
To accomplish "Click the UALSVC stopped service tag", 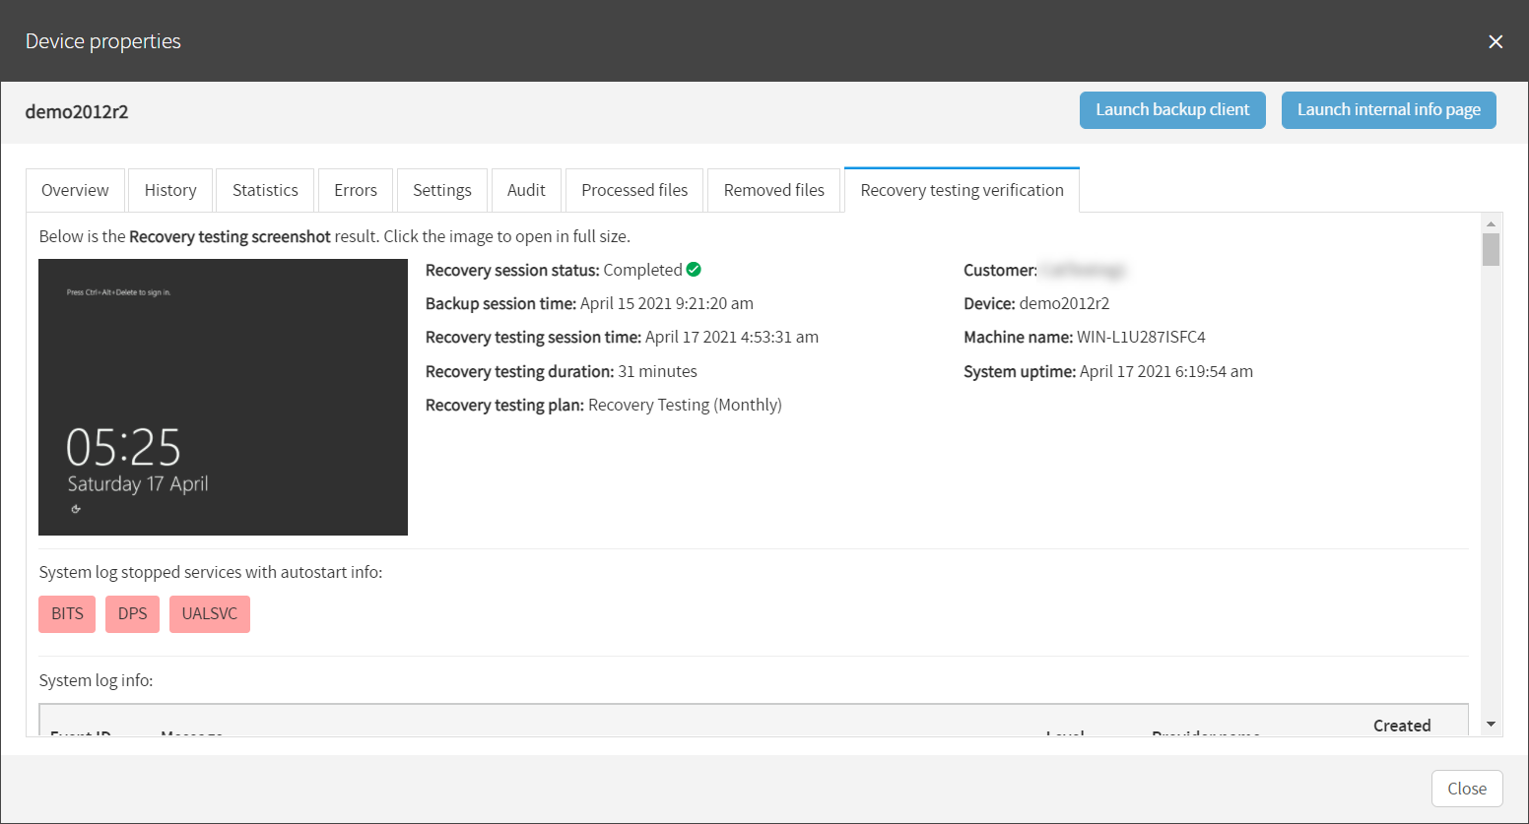I will pyautogui.click(x=209, y=614).
